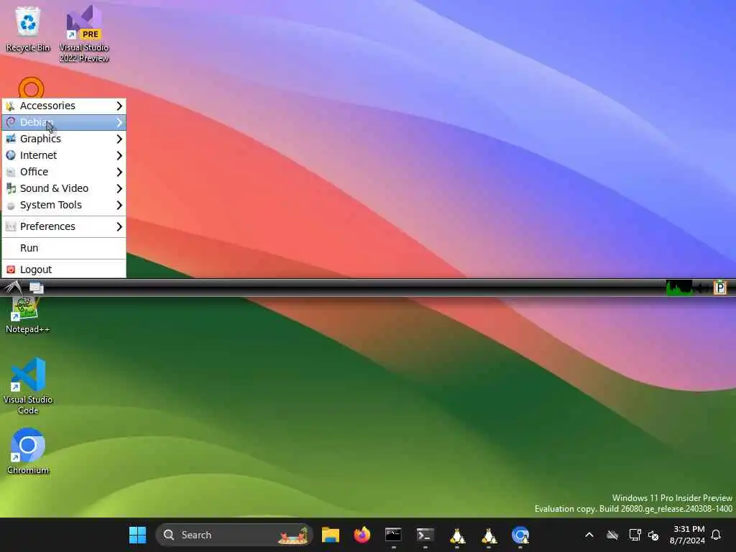Image resolution: width=736 pixels, height=552 pixels.
Task: Select the Notepad++ desktop shortcut
Action: click(x=27, y=315)
